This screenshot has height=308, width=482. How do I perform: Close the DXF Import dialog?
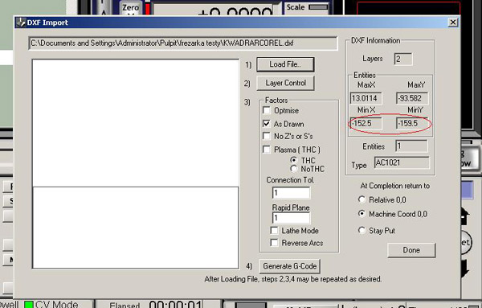[453, 23]
